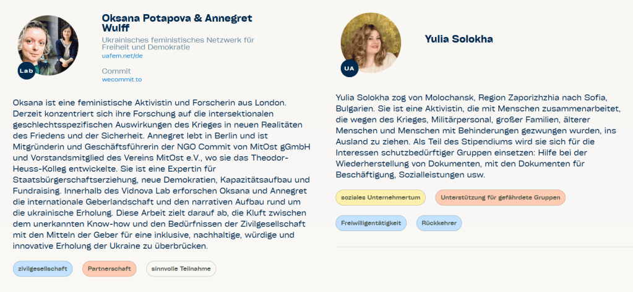The height and width of the screenshot is (292, 633).
Task: Click the UA badge on Yulia's photo
Action: coord(350,68)
